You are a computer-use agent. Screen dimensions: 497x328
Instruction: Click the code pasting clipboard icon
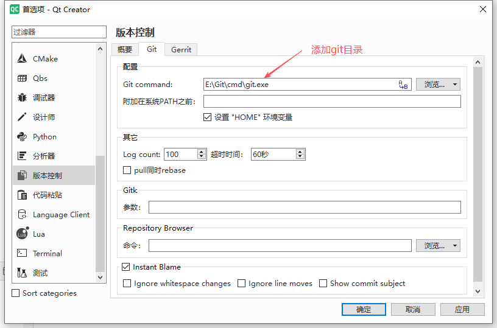pyautogui.click(x=22, y=195)
